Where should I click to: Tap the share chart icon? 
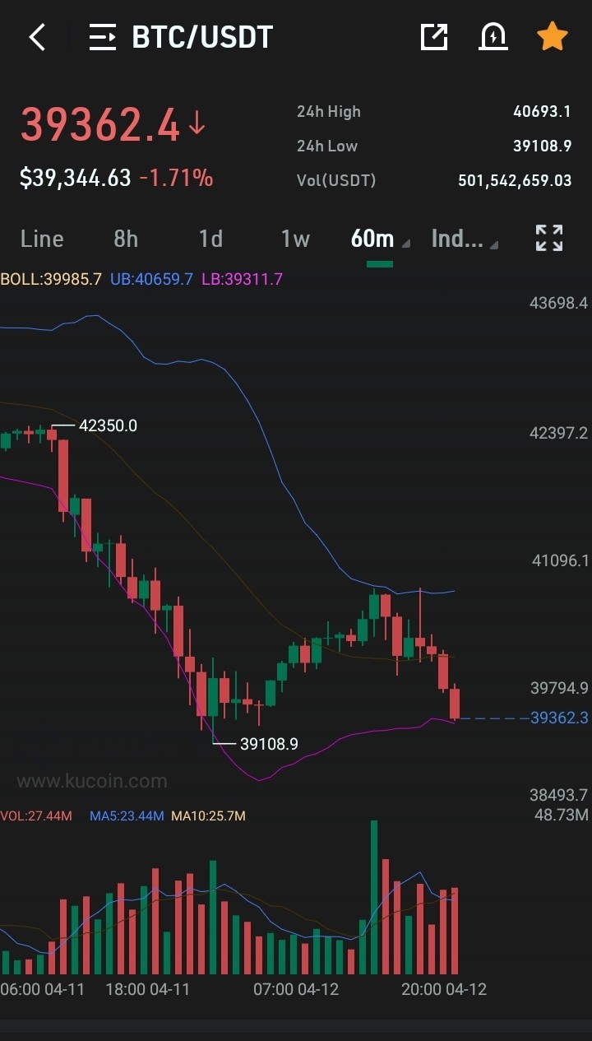pyautogui.click(x=433, y=37)
